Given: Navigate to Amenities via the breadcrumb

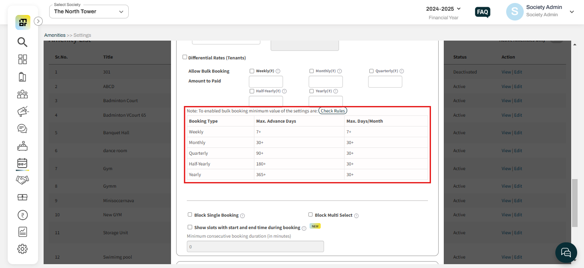Looking at the screenshot, I should tap(55, 35).
